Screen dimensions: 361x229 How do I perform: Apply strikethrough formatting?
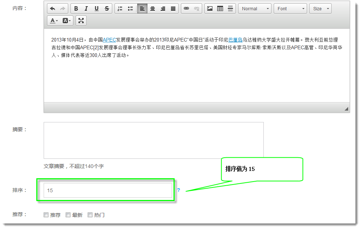tap(107, 9)
